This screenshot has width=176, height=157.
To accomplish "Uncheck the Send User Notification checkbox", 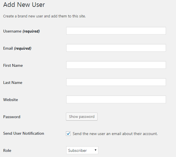I will [68, 134].
